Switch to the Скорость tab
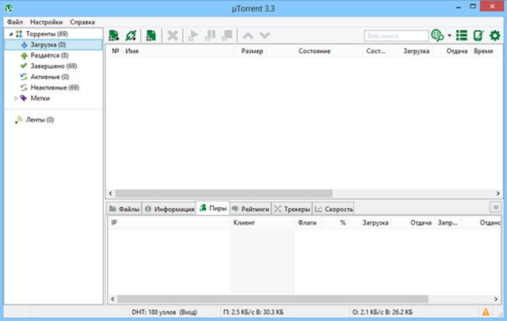 pos(334,209)
